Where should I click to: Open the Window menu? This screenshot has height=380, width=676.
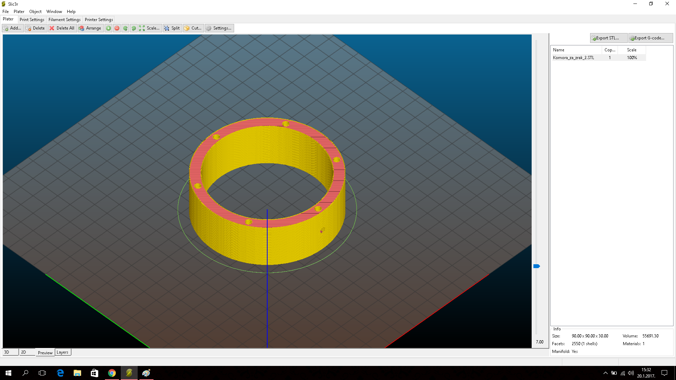(54, 12)
